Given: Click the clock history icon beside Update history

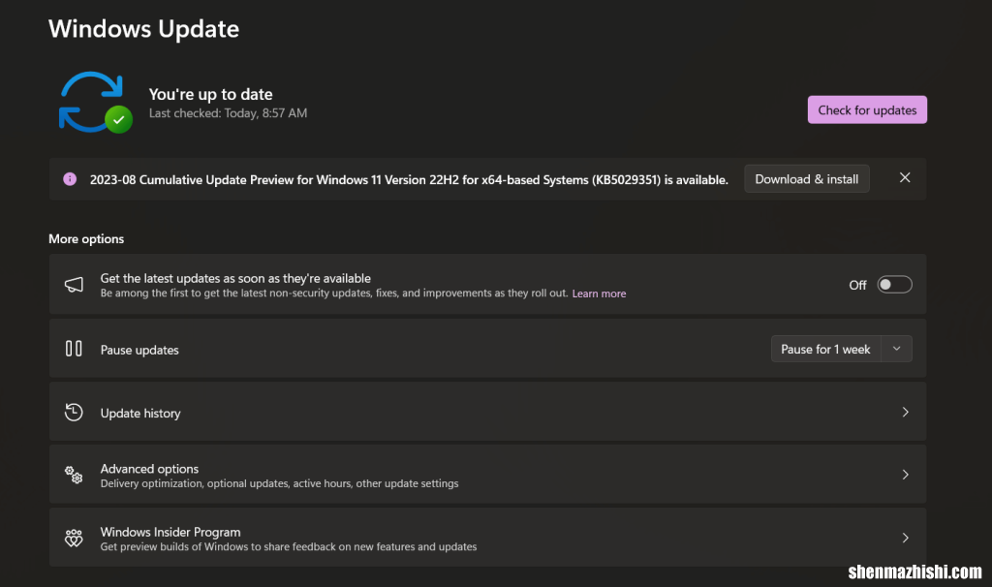Looking at the screenshot, I should coord(74,412).
